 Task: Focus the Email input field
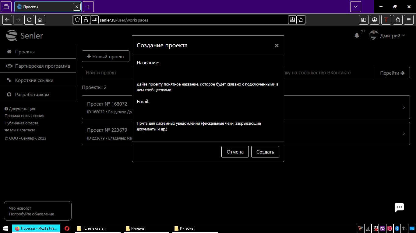pyautogui.click(x=208, y=112)
